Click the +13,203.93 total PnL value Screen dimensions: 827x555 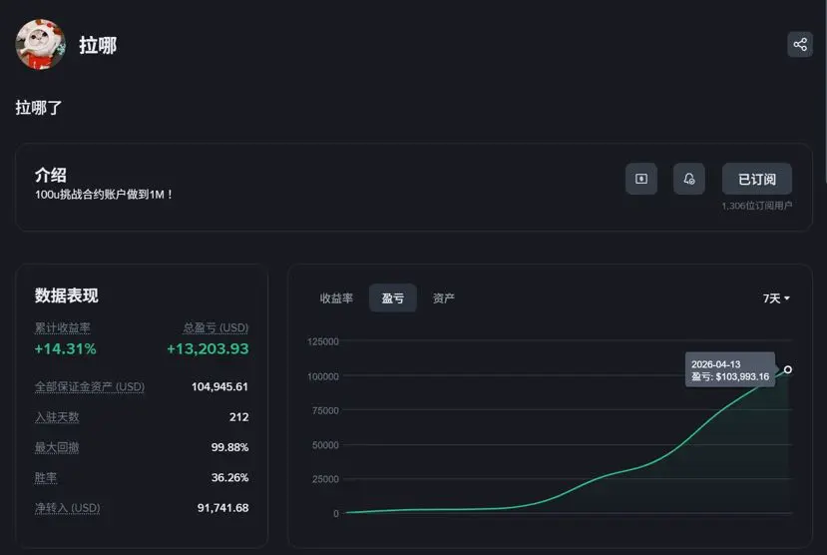point(207,348)
